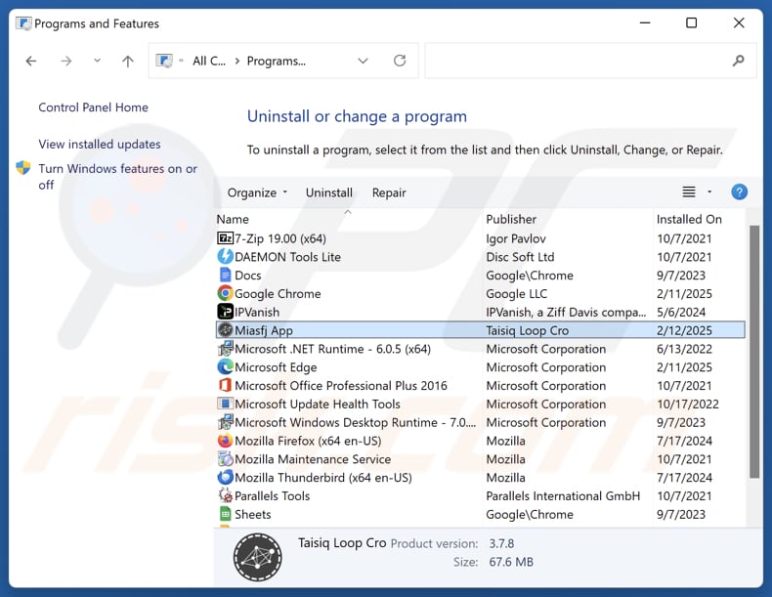Viewport: 772px width, 597px height.
Task: Click Uninstall in the toolbar
Action: click(329, 192)
